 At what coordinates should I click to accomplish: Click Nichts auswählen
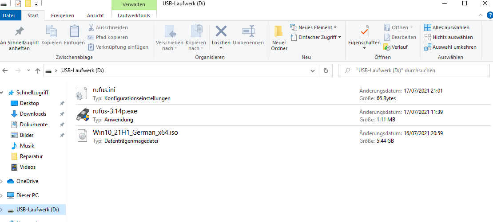click(x=449, y=37)
